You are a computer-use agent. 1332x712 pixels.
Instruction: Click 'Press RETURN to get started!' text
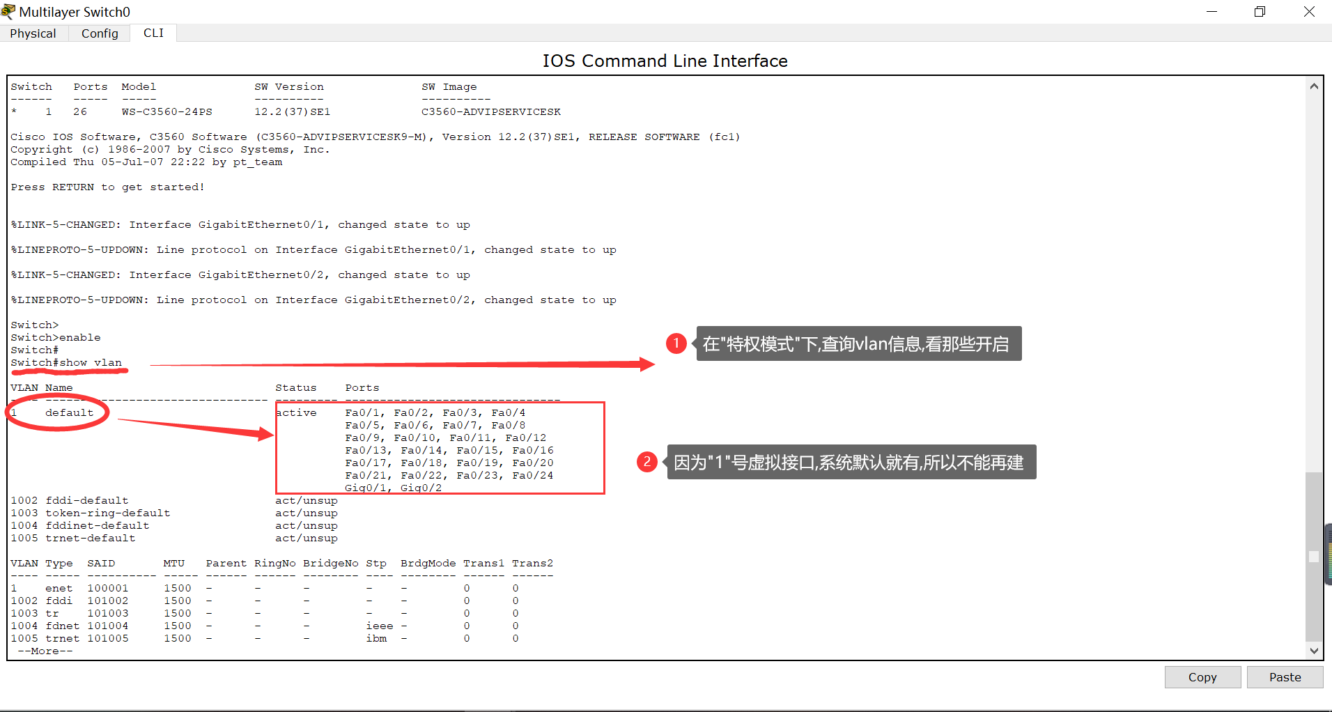click(x=108, y=187)
